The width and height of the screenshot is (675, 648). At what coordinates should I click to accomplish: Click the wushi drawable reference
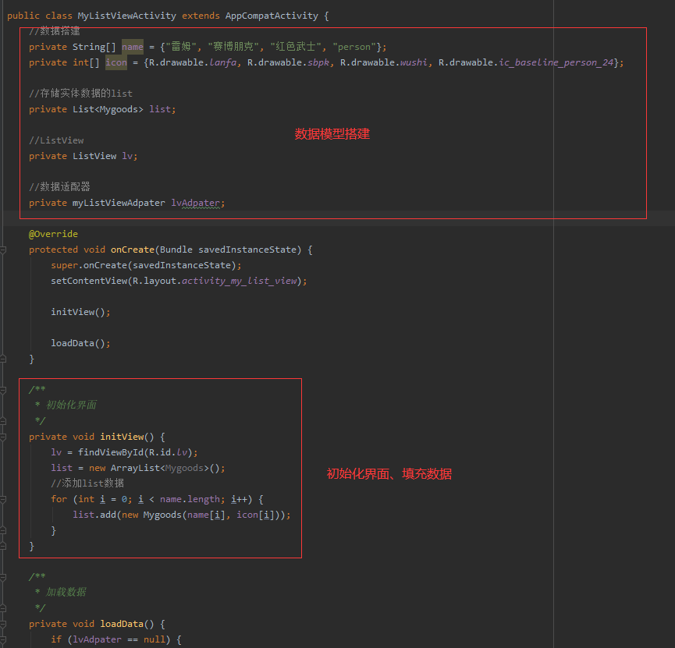414,63
